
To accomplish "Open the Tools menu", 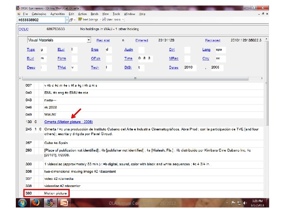I will point(116,14).
